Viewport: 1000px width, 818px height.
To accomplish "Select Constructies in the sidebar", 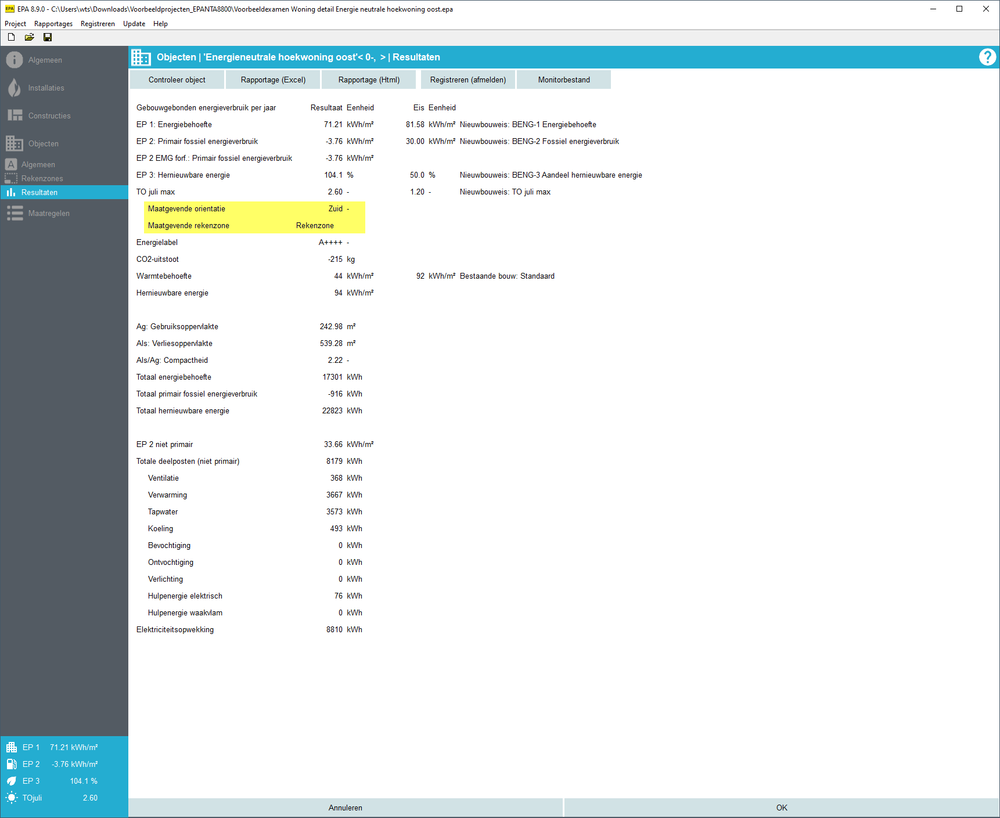I will point(49,116).
